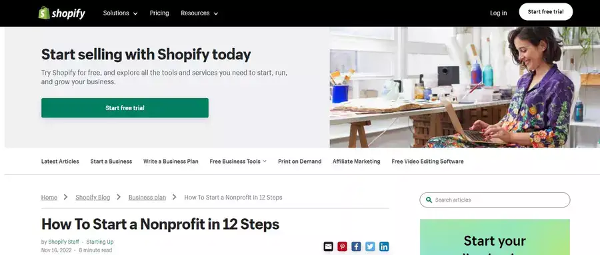Open the Resources dropdown menu
The image size is (600, 255).
point(199,13)
